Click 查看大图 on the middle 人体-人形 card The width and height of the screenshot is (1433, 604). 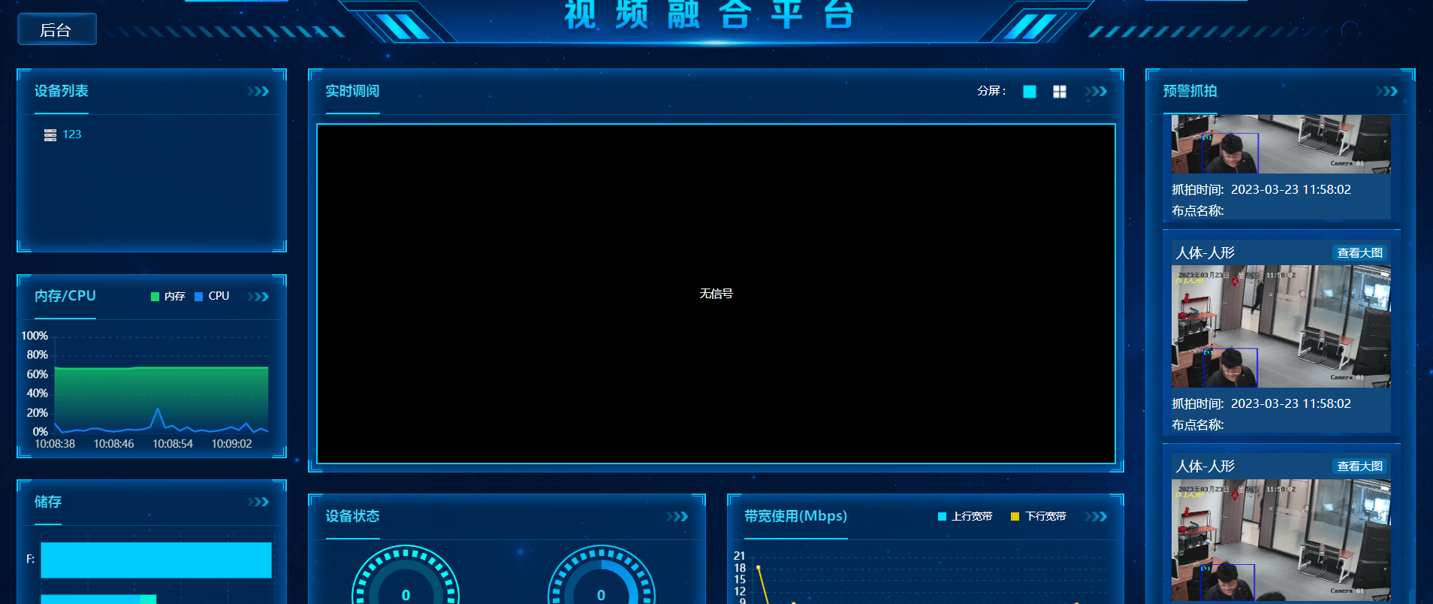click(x=1360, y=253)
